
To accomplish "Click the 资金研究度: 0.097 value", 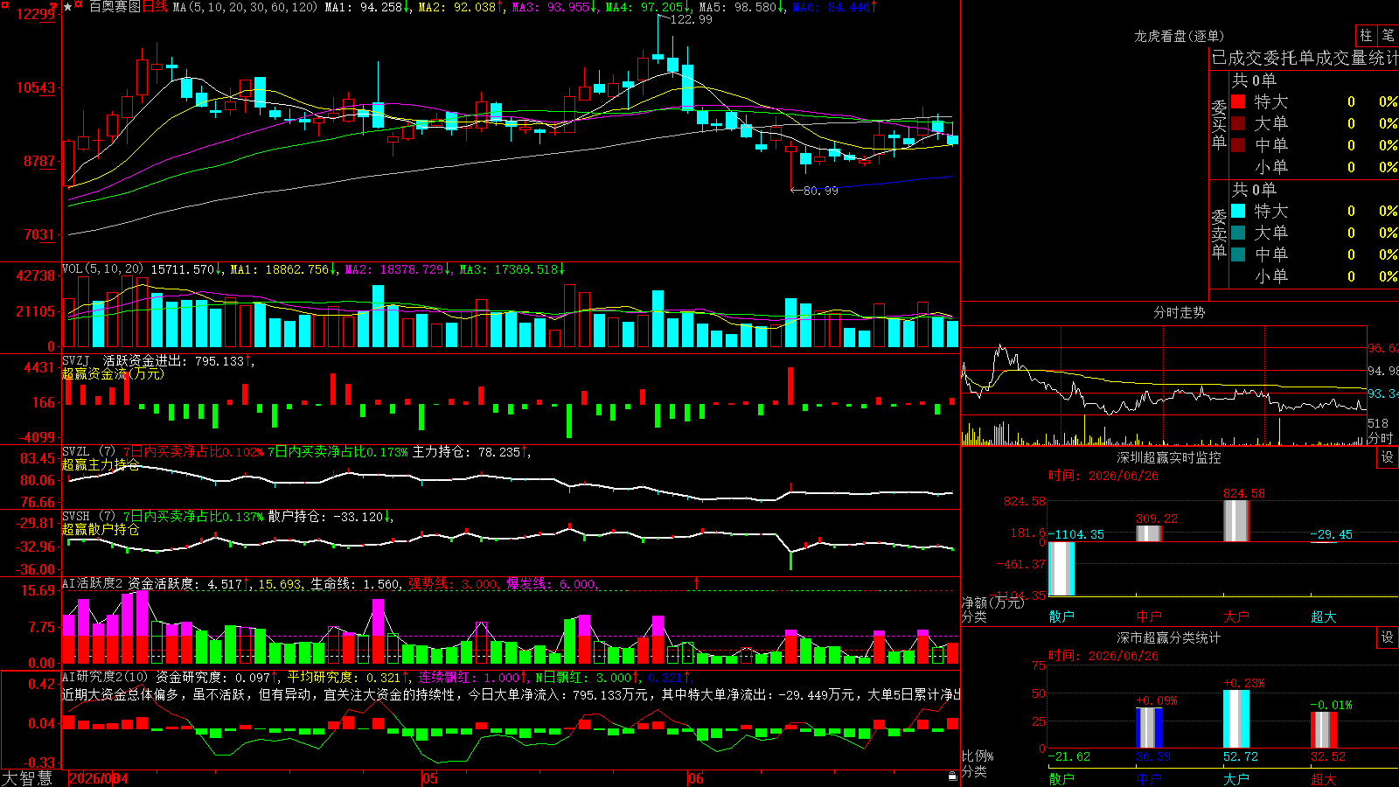I will click(217, 677).
